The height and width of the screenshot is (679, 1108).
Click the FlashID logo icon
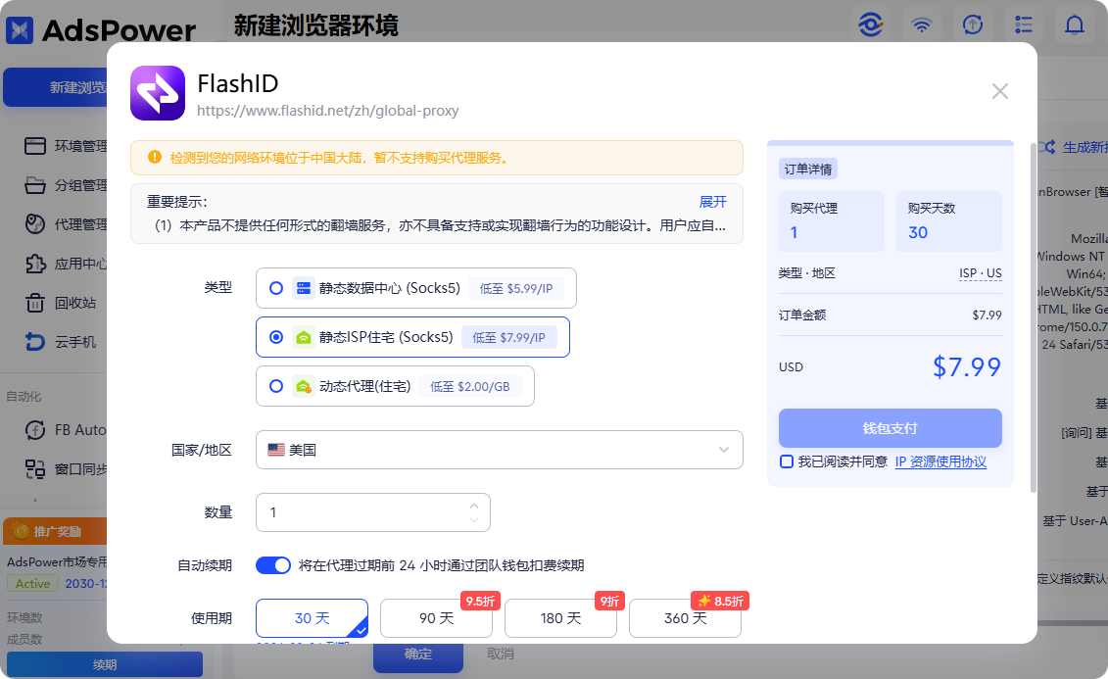click(158, 93)
